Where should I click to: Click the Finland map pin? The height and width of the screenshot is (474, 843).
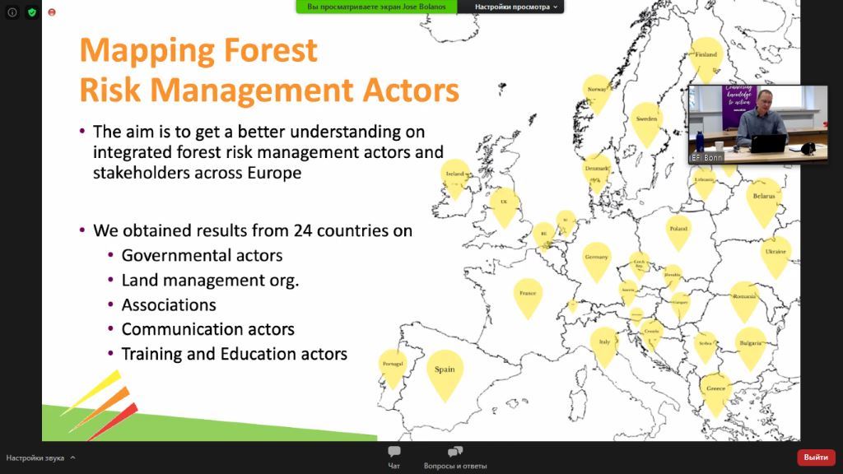706,59
